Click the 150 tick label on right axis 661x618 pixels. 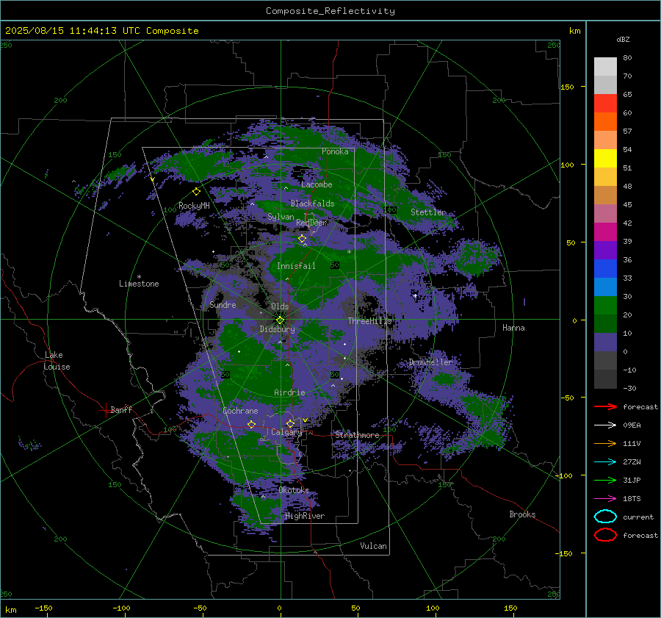567,87
